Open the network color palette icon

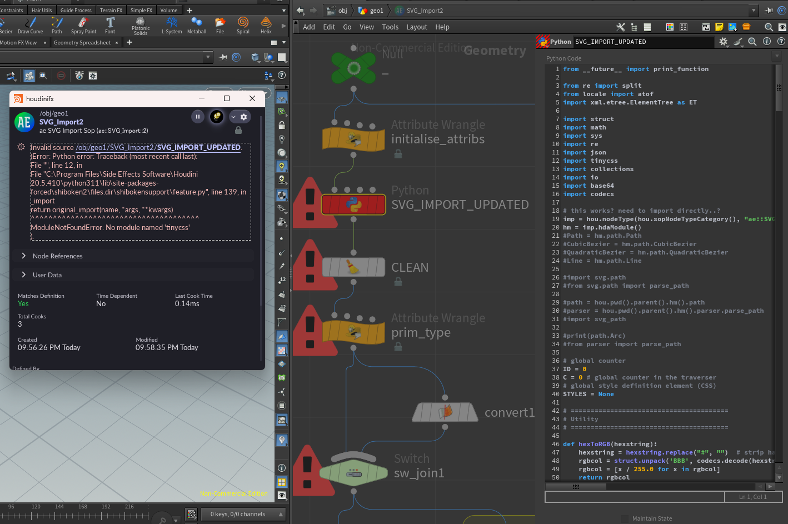pyautogui.click(x=670, y=27)
